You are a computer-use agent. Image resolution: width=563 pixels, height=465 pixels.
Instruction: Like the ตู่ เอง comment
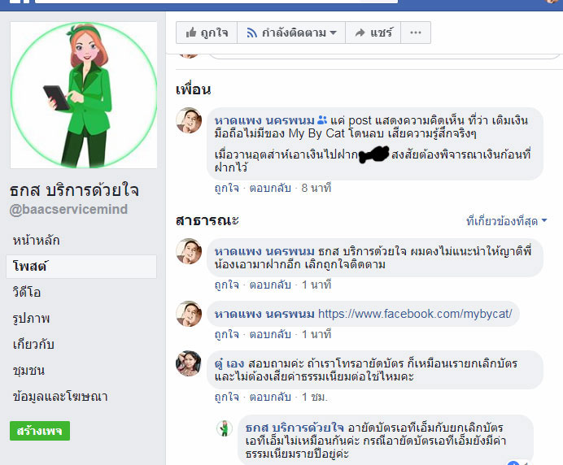pos(227,397)
